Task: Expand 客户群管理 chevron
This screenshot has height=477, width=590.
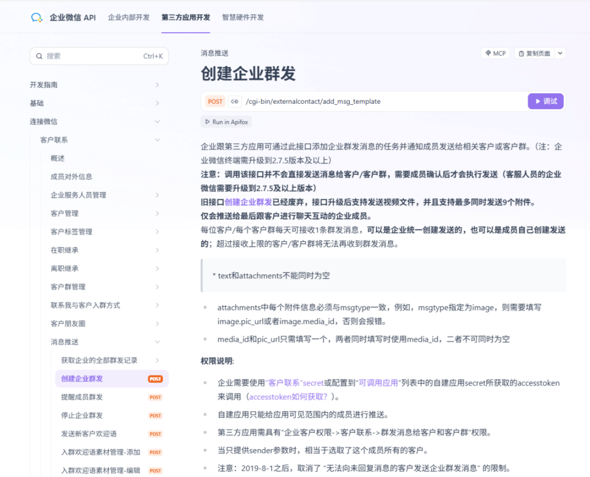Action: tap(157, 287)
